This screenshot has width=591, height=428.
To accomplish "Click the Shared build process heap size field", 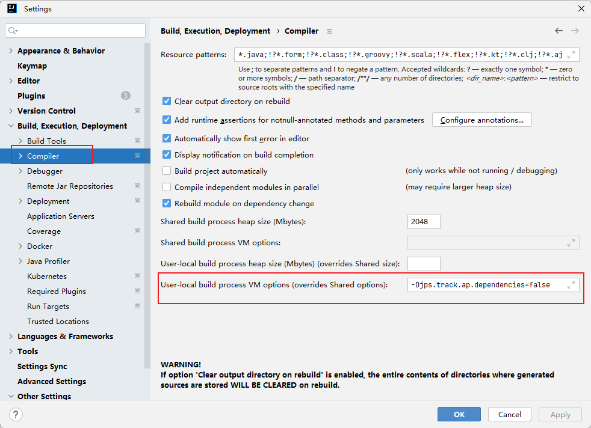I will [424, 221].
